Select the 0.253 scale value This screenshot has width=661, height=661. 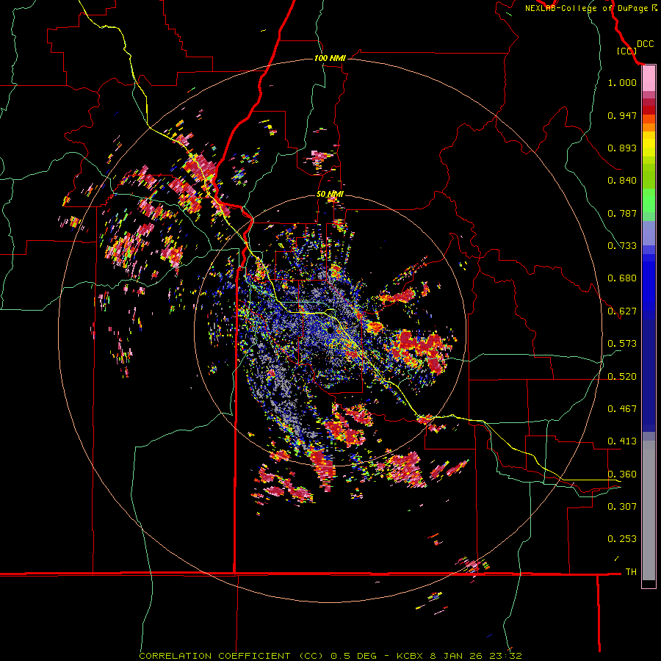(x=622, y=539)
